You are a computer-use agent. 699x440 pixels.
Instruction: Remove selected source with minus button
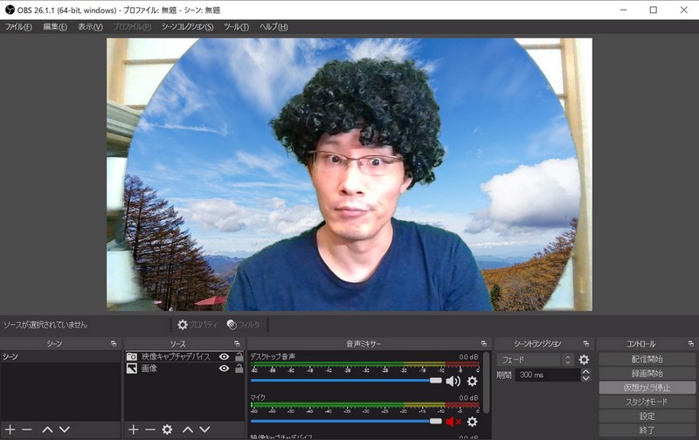click(x=150, y=430)
